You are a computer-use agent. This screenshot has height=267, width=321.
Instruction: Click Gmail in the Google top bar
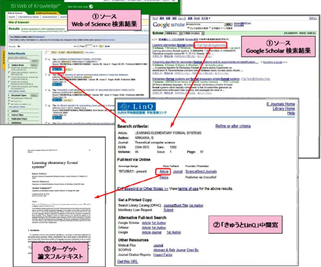click(x=197, y=18)
